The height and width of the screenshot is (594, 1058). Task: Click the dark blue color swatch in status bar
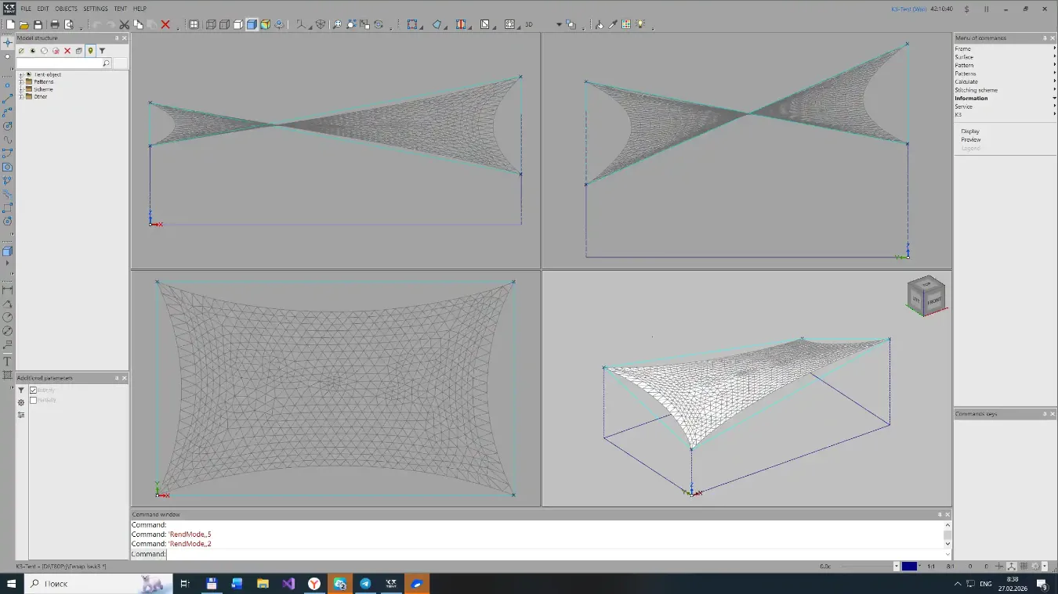click(x=909, y=566)
